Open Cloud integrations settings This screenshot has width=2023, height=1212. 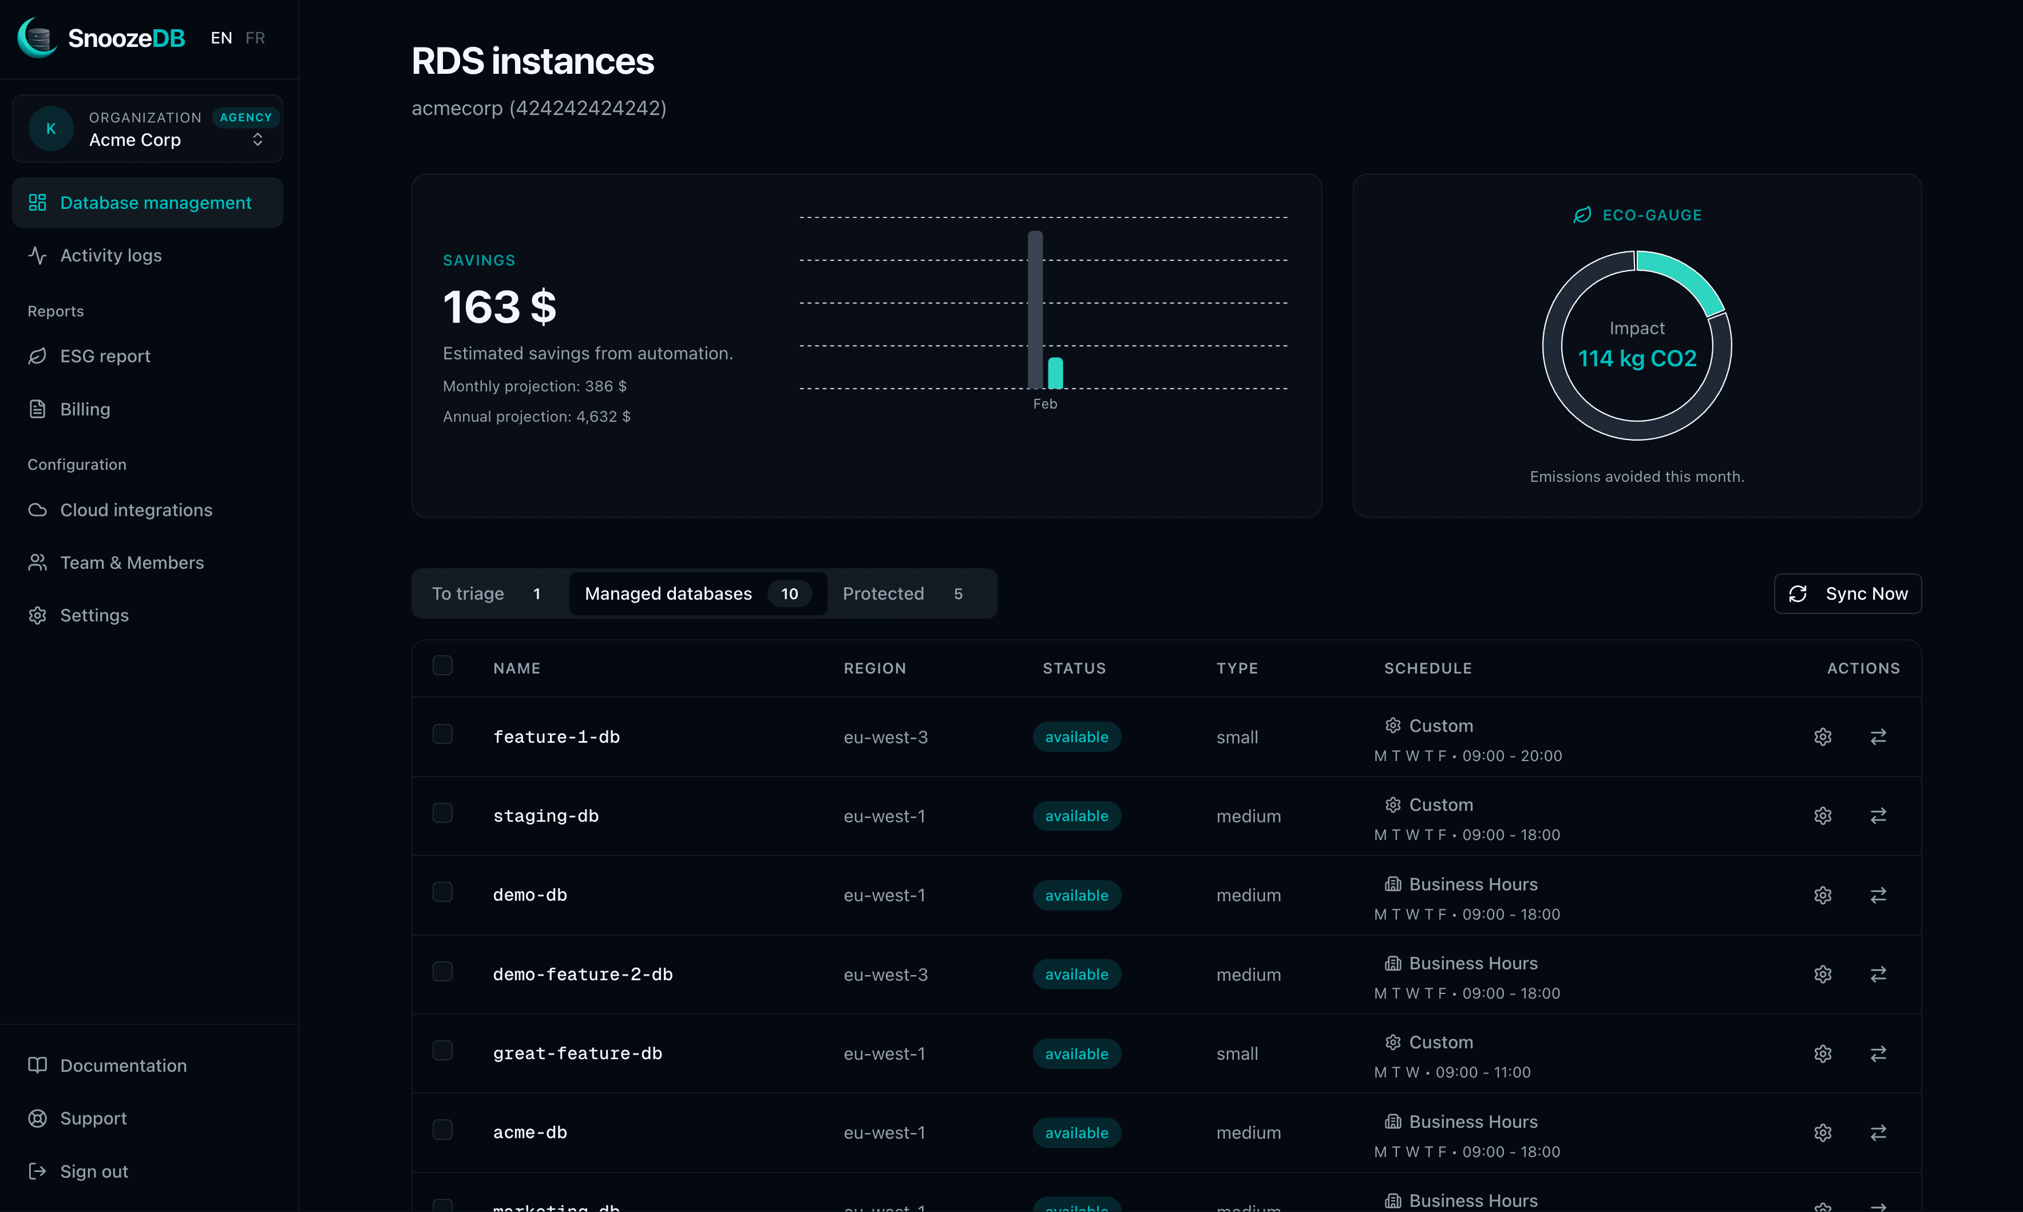[x=134, y=510]
